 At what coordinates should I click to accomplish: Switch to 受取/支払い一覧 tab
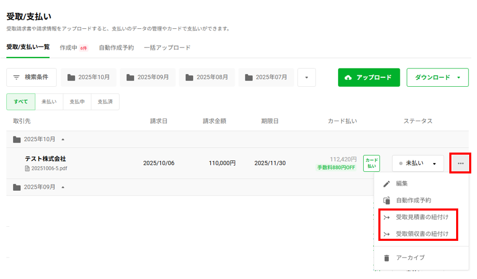[x=28, y=47]
